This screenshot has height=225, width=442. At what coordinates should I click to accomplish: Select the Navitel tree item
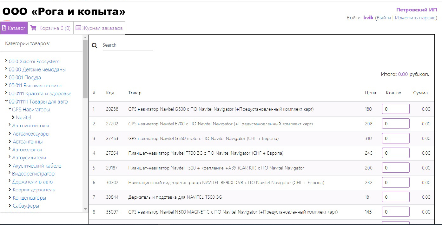click(23, 118)
